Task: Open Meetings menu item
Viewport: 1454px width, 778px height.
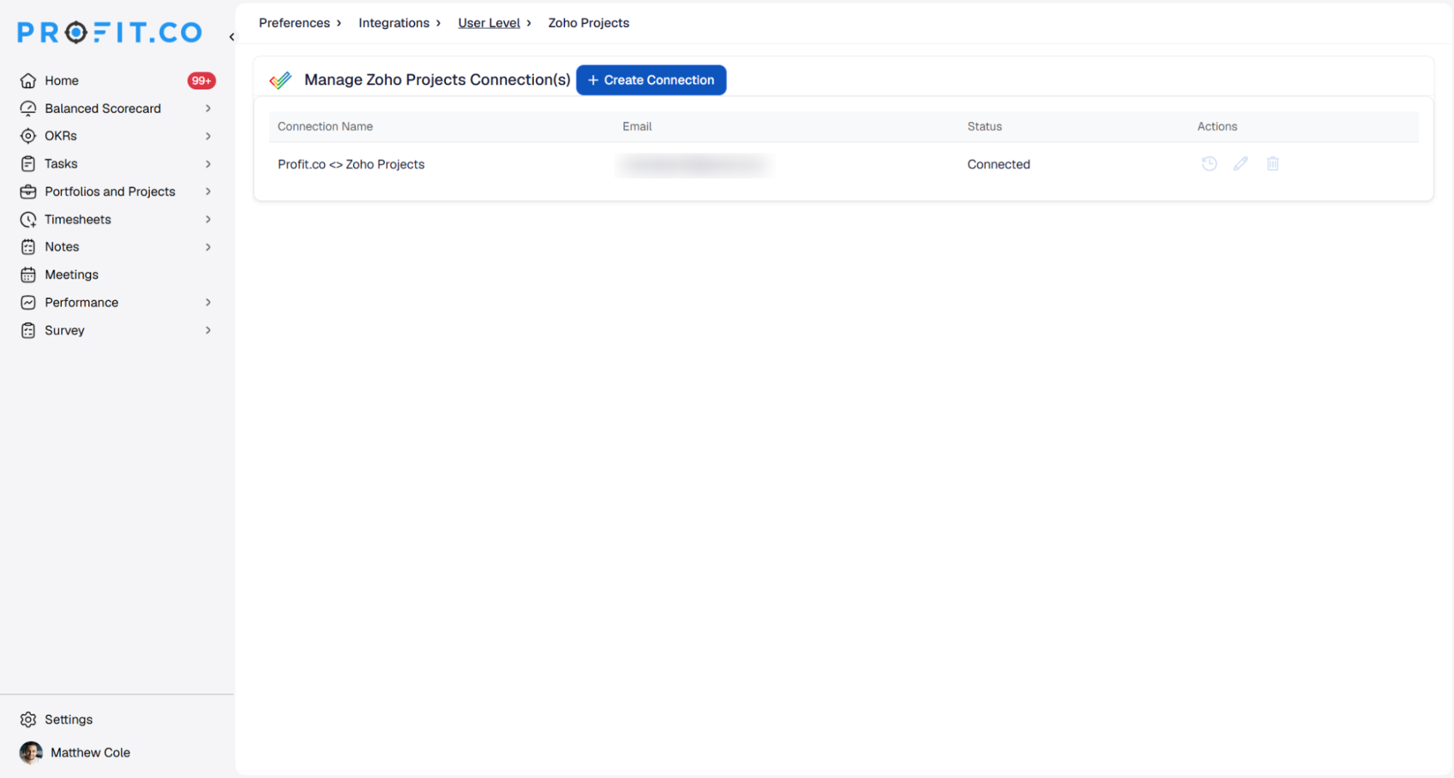Action: coord(71,275)
